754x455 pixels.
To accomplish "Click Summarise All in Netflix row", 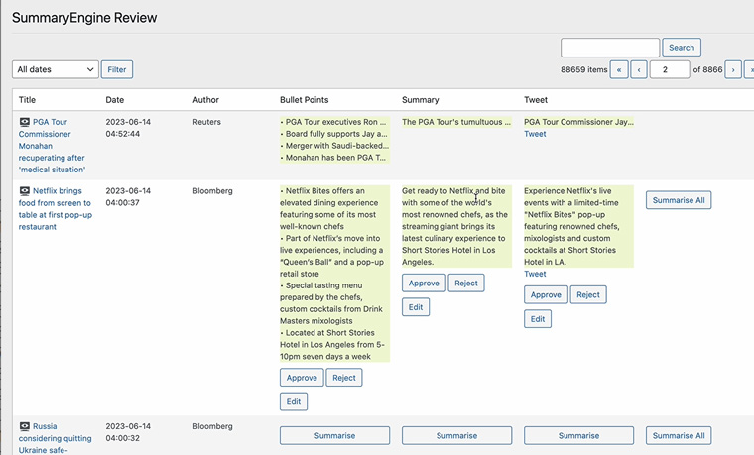I will (679, 200).
